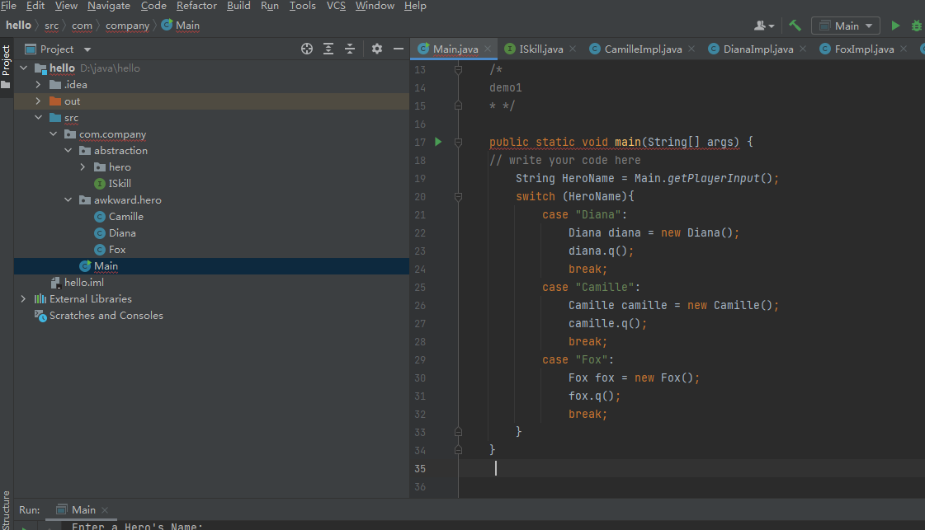The height and width of the screenshot is (530, 925).
Task: Open the Main run configuration dropdown
Action: pos(846,26)
